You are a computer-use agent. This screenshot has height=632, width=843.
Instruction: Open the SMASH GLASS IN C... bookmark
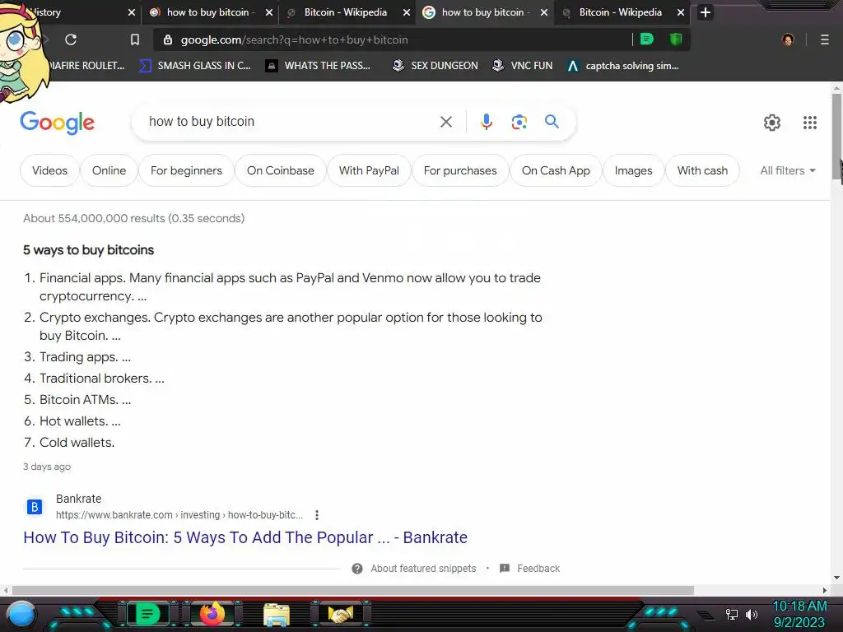[194, 66]
